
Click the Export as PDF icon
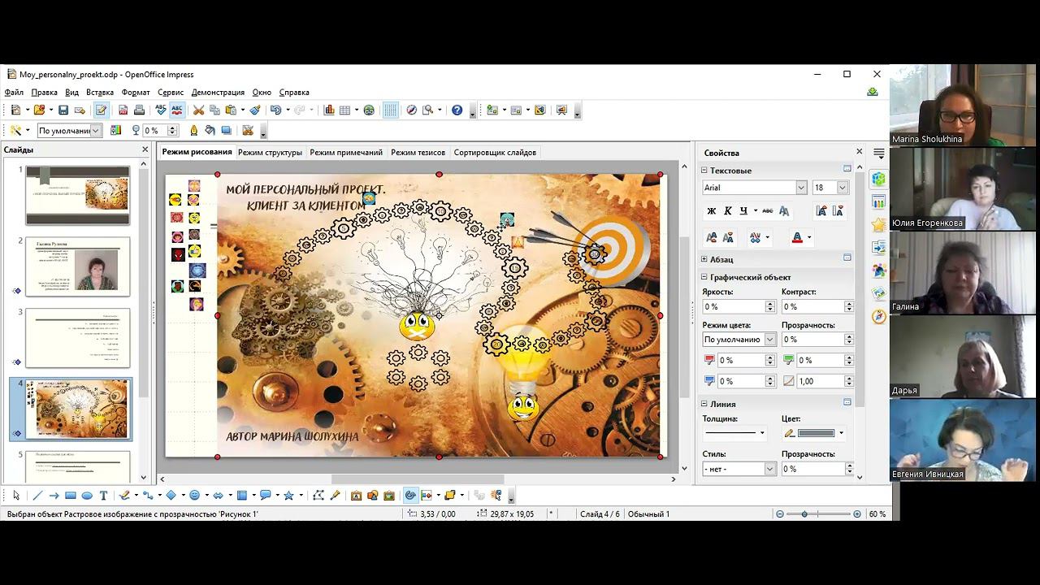tap(123, 110)
